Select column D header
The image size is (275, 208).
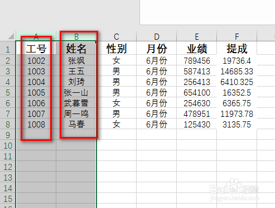(157, 36)
